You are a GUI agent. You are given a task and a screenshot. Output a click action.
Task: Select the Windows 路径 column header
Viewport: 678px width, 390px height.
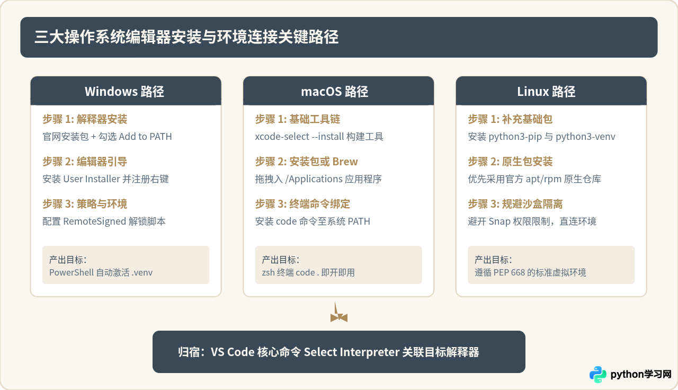click(x=126, y=91)
